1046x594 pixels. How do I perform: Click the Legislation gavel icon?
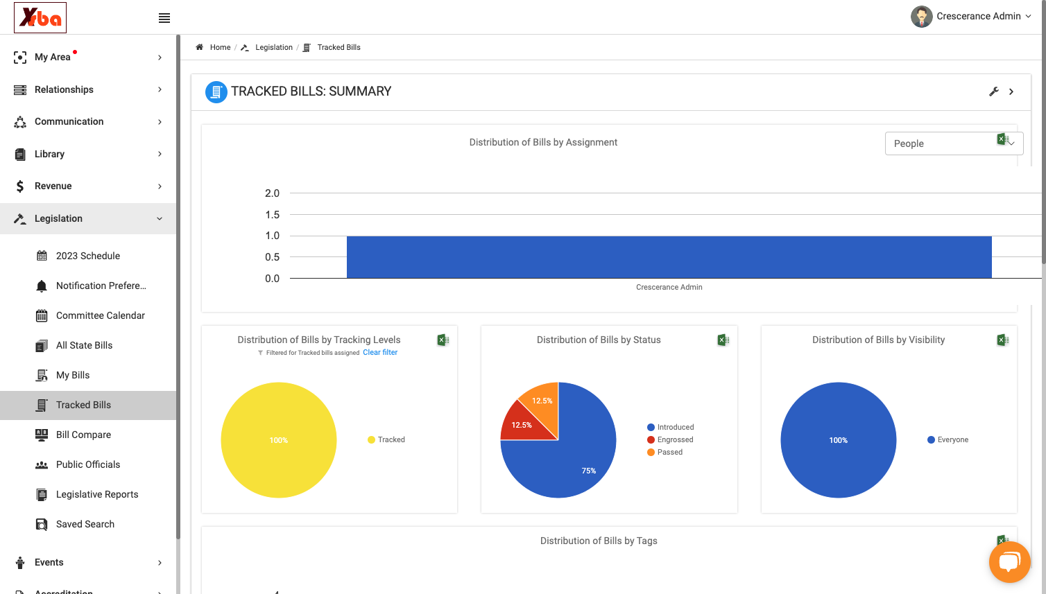[20, 219]
